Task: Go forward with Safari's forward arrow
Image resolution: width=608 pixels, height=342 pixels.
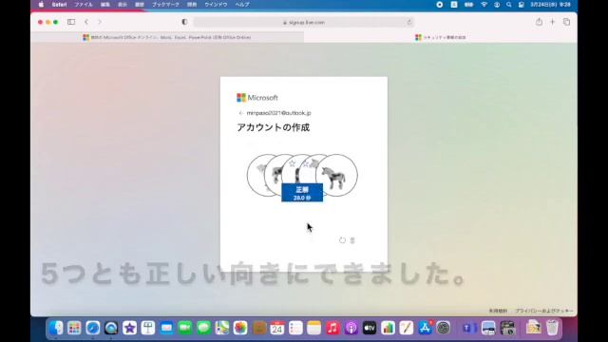Action: tap(100, 22)
